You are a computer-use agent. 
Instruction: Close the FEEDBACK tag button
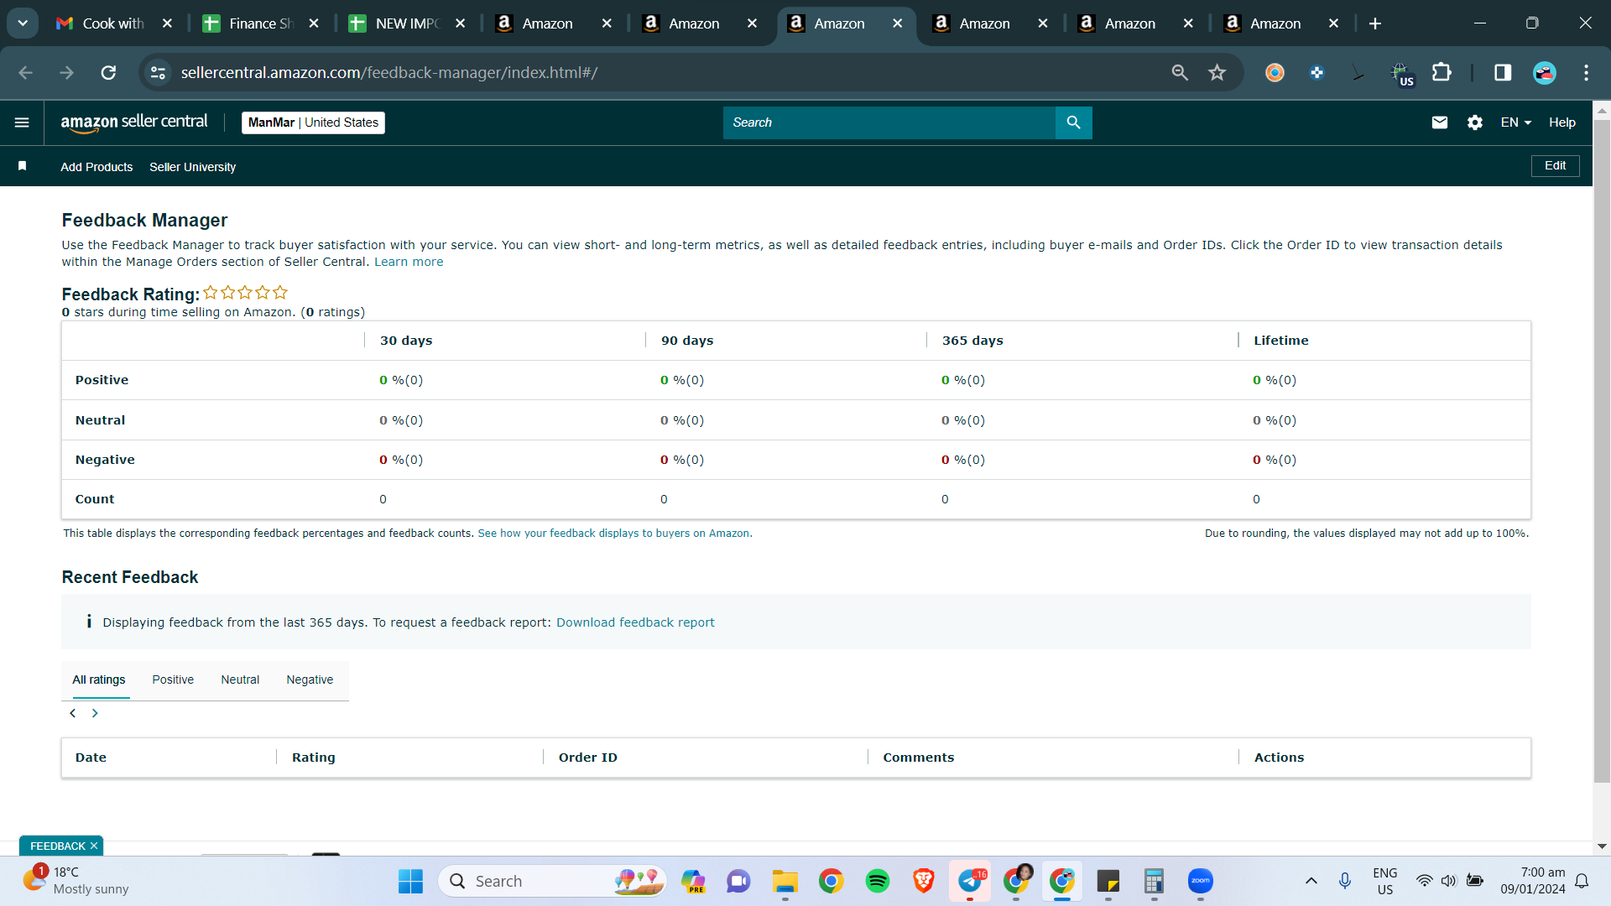point(94,846)
